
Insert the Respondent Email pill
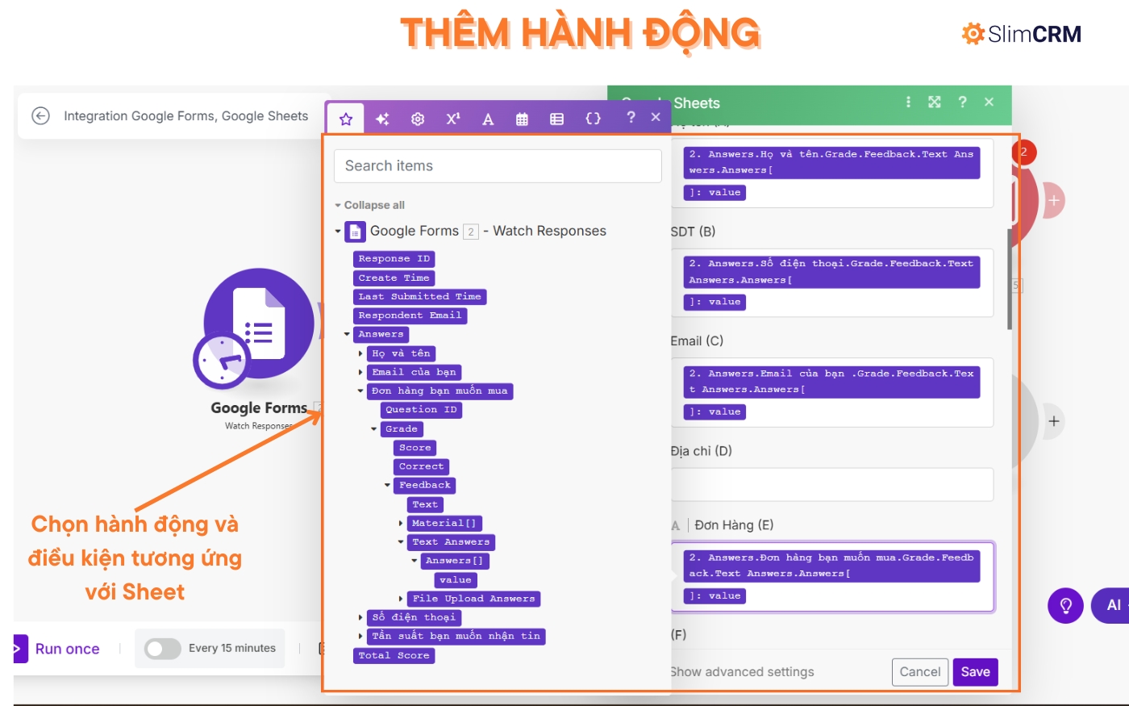(410, 315)
